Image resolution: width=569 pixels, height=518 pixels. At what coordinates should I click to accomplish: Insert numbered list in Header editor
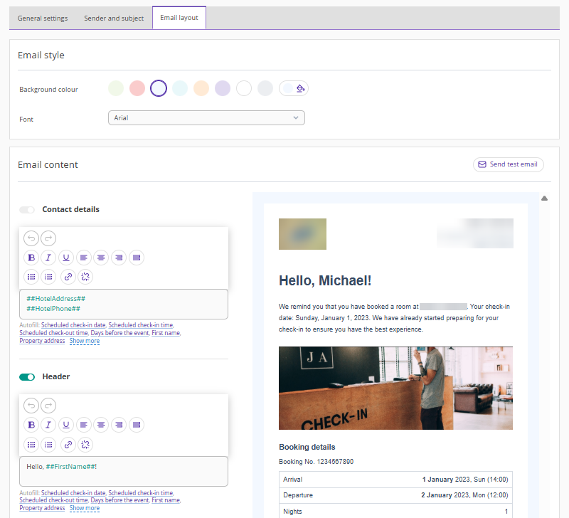pyautogui.click(x=48, y=445)
